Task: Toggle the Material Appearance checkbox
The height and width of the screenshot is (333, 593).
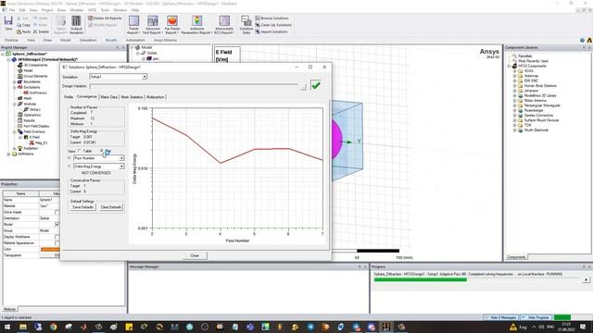Action: 57,242
